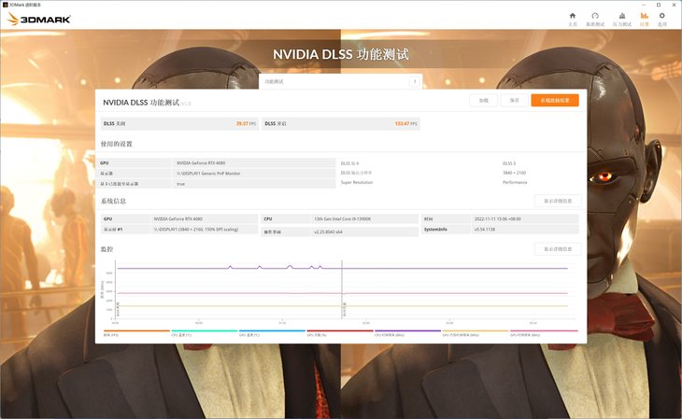Click the Super Resolution label
The height and width of the screenshot is (419, 682).
click(x=357, y=183)
